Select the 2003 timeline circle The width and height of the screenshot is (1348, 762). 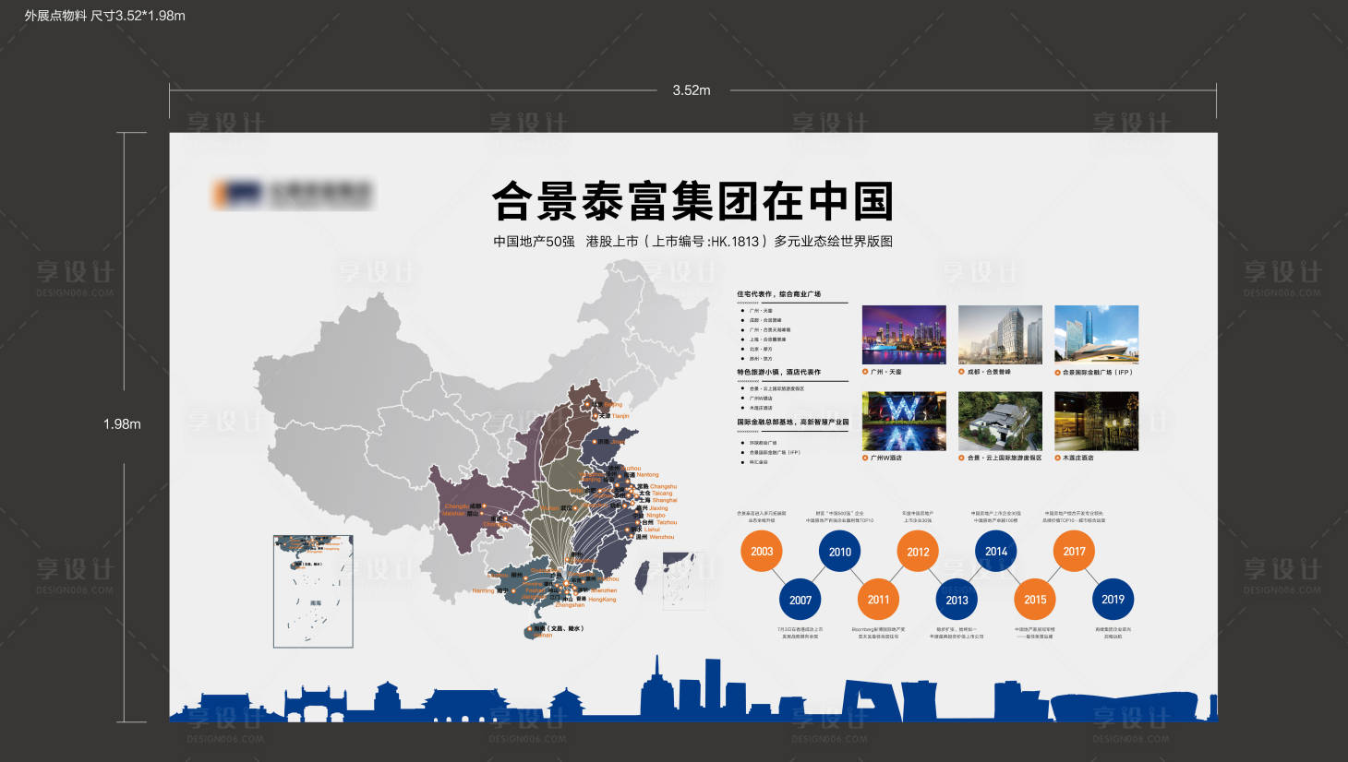[761, 551]
